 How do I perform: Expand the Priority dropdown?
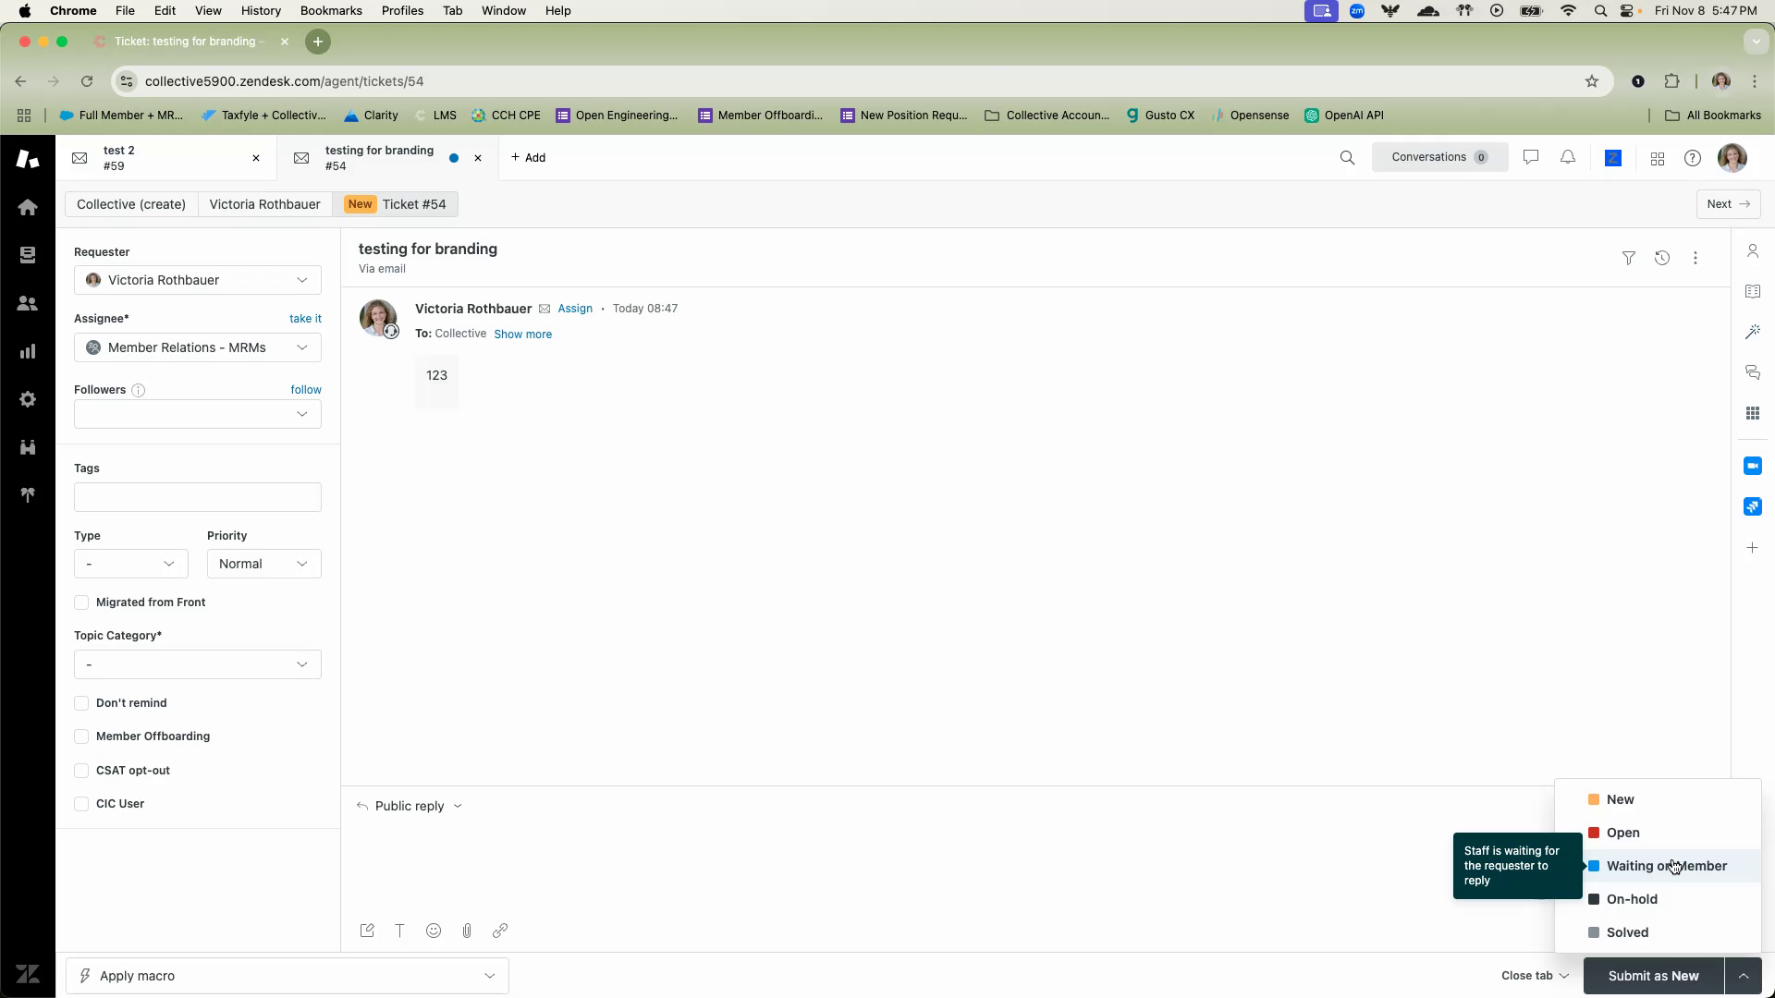pyautogui.click(x=263, y=564)
